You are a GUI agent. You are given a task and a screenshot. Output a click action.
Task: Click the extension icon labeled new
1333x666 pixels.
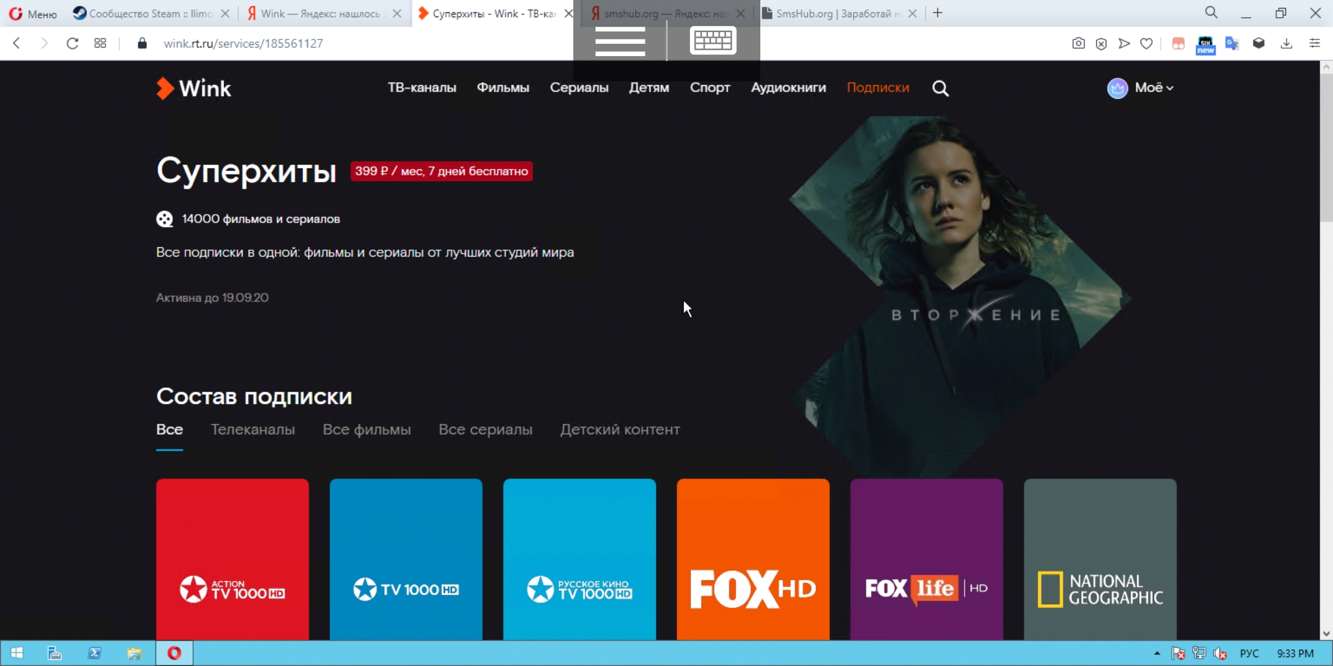pyautogui.click(x=1205, y=44)
